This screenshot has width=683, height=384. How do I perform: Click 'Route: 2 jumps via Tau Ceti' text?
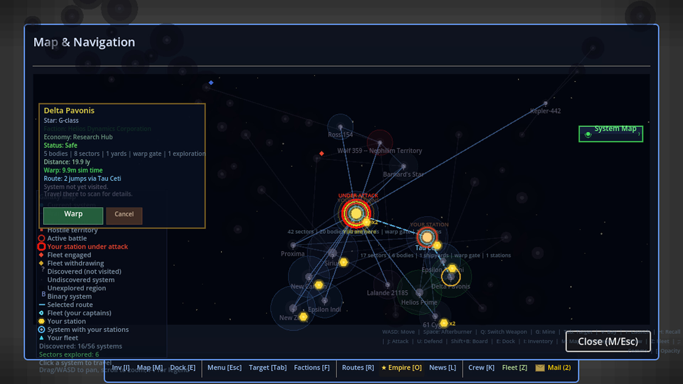(83, 178)
